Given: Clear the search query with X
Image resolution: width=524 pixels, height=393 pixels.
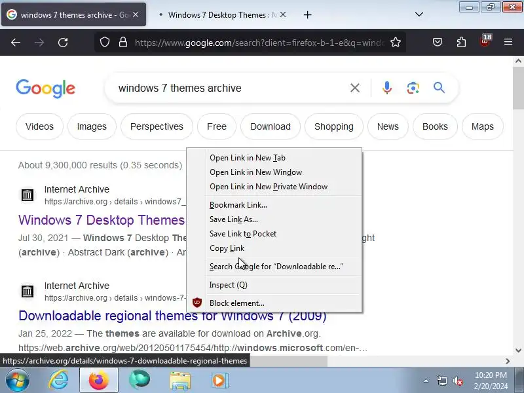Looking at the screenshot, I should pos(355,88).
